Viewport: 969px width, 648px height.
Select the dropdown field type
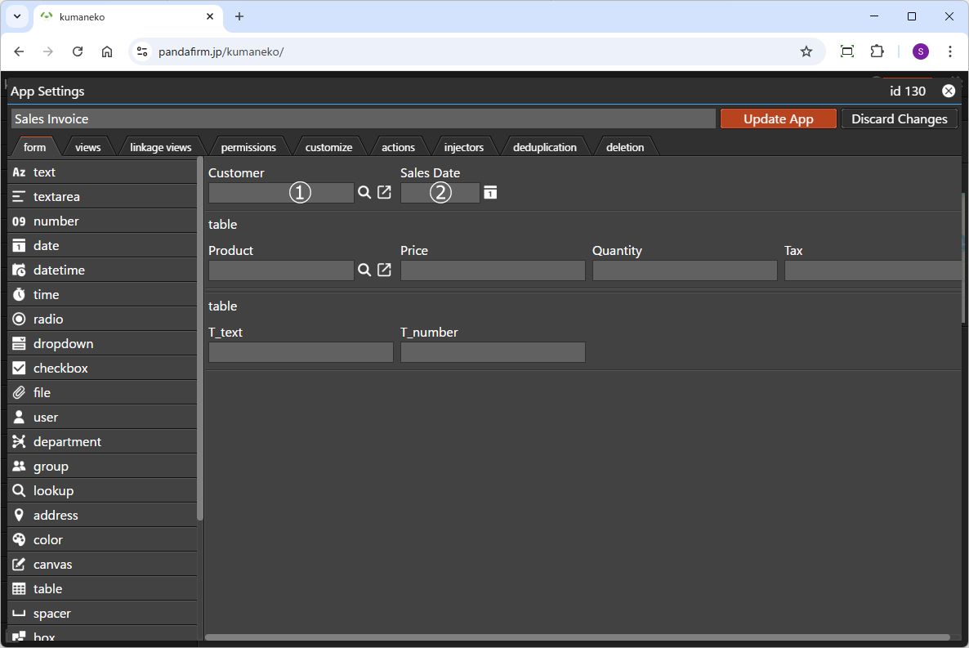coord(63,344)
